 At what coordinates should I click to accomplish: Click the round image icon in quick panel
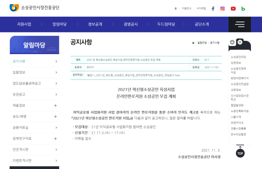point(232,42)
